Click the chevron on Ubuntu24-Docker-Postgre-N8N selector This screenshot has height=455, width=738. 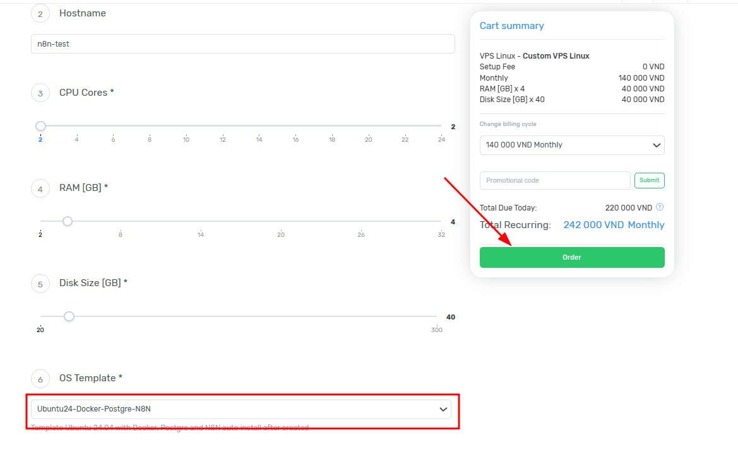pyautogui.click(x=443, y=409)
